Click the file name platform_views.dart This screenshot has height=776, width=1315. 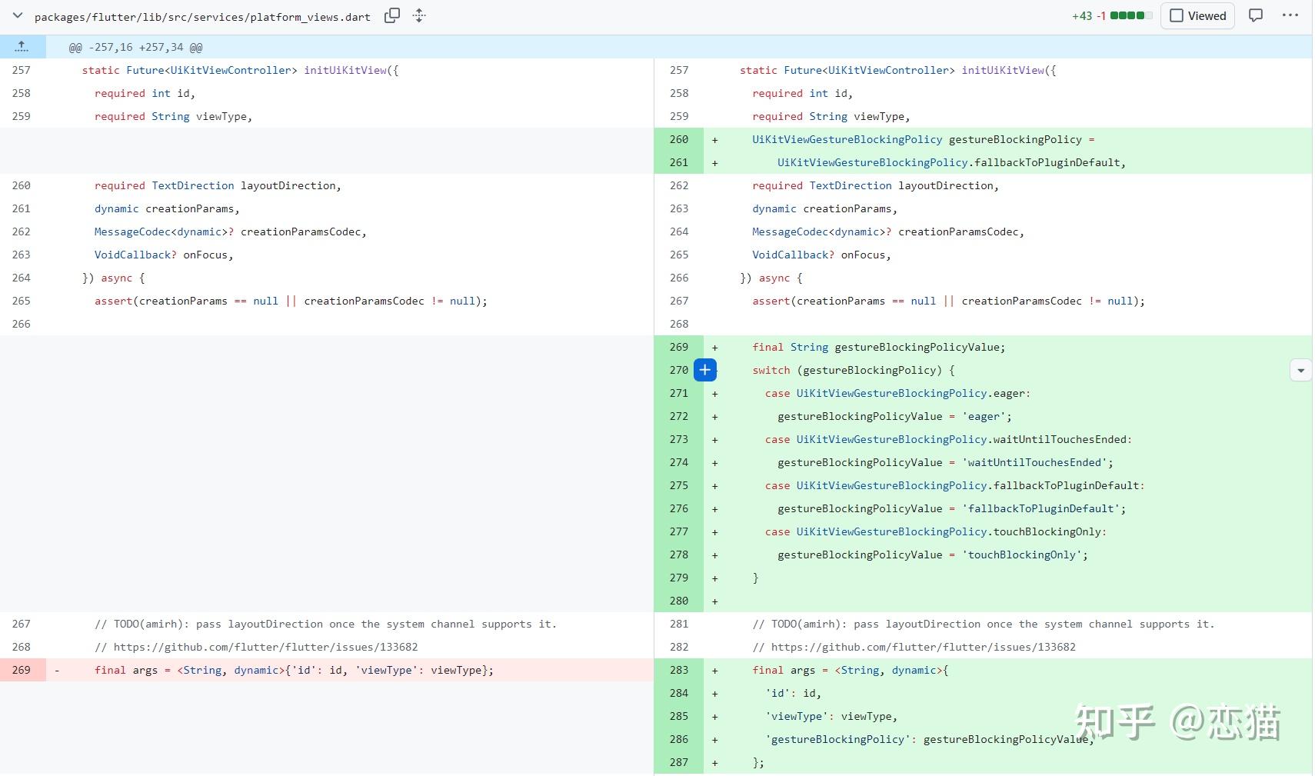(x=202, y=16)
